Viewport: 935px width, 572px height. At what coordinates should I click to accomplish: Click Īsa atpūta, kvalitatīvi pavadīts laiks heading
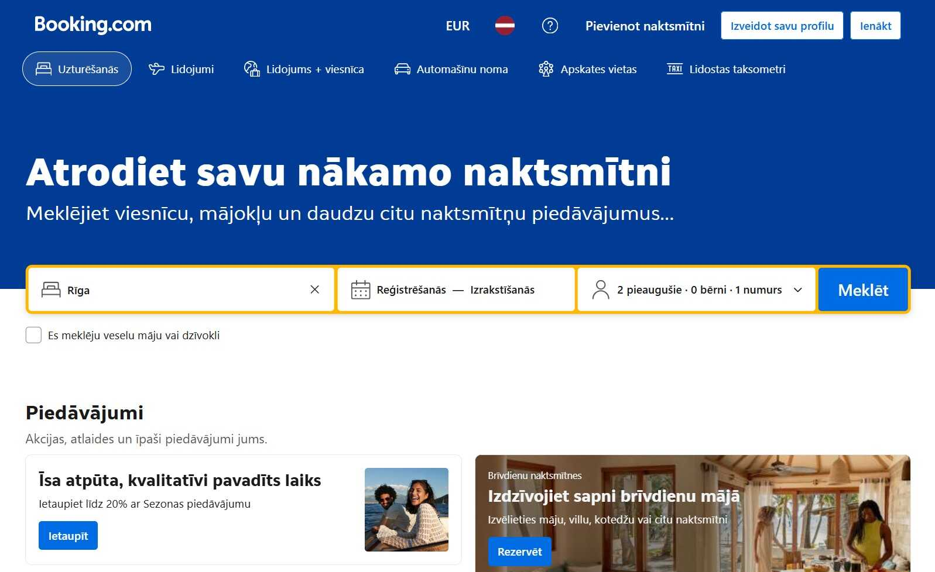coord(180,480)
